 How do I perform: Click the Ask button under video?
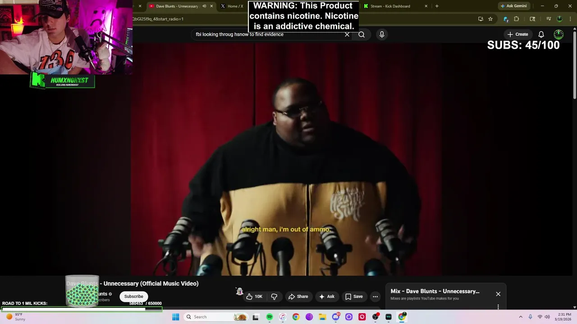pos(326,297)
